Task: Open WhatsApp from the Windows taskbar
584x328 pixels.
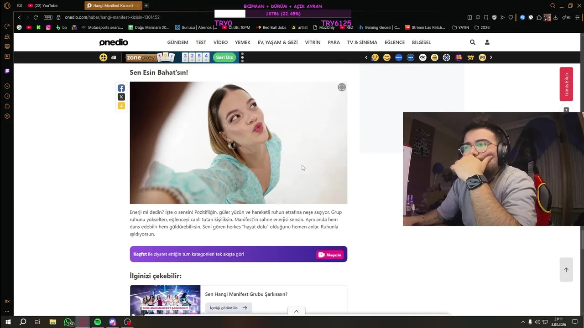Action: coord(68,322)
